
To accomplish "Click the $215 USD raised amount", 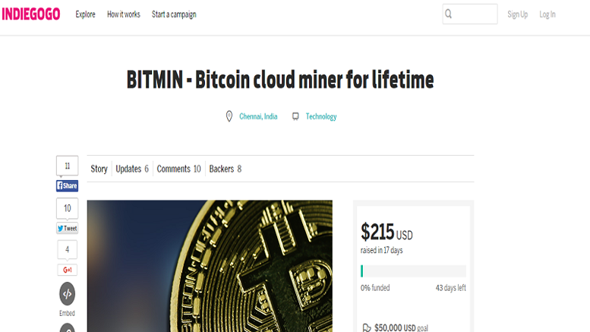I will click(x=386, y=232).
